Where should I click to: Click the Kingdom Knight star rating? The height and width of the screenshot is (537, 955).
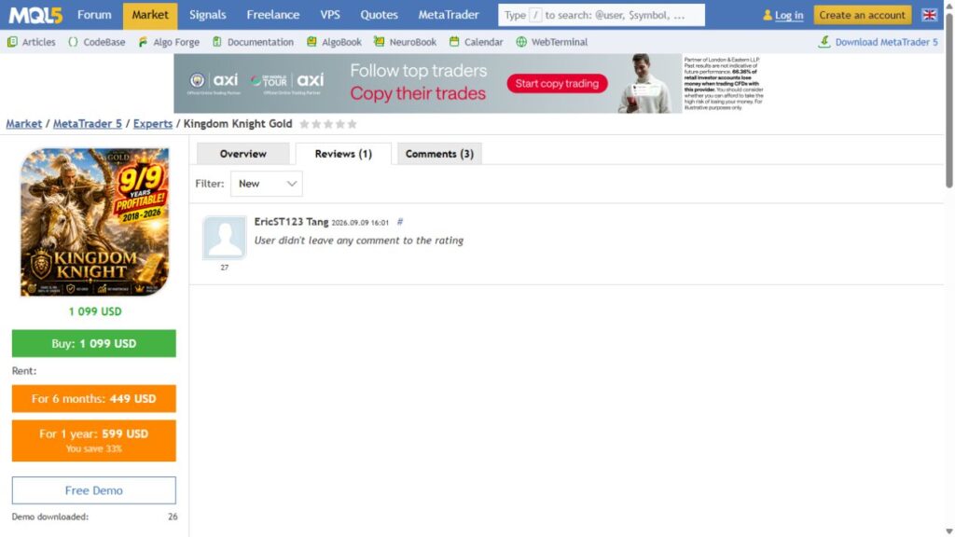pos(328,124)
